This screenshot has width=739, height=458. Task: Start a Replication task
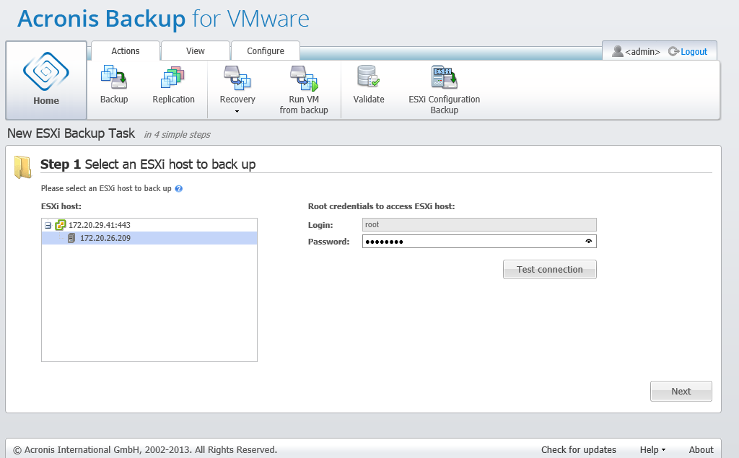click(173, 85)
